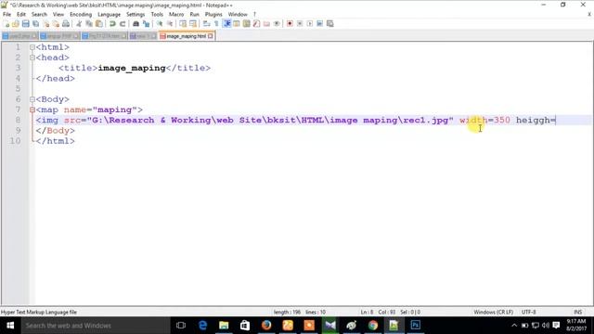Click the Close All toolbar icon

[56, 24]
